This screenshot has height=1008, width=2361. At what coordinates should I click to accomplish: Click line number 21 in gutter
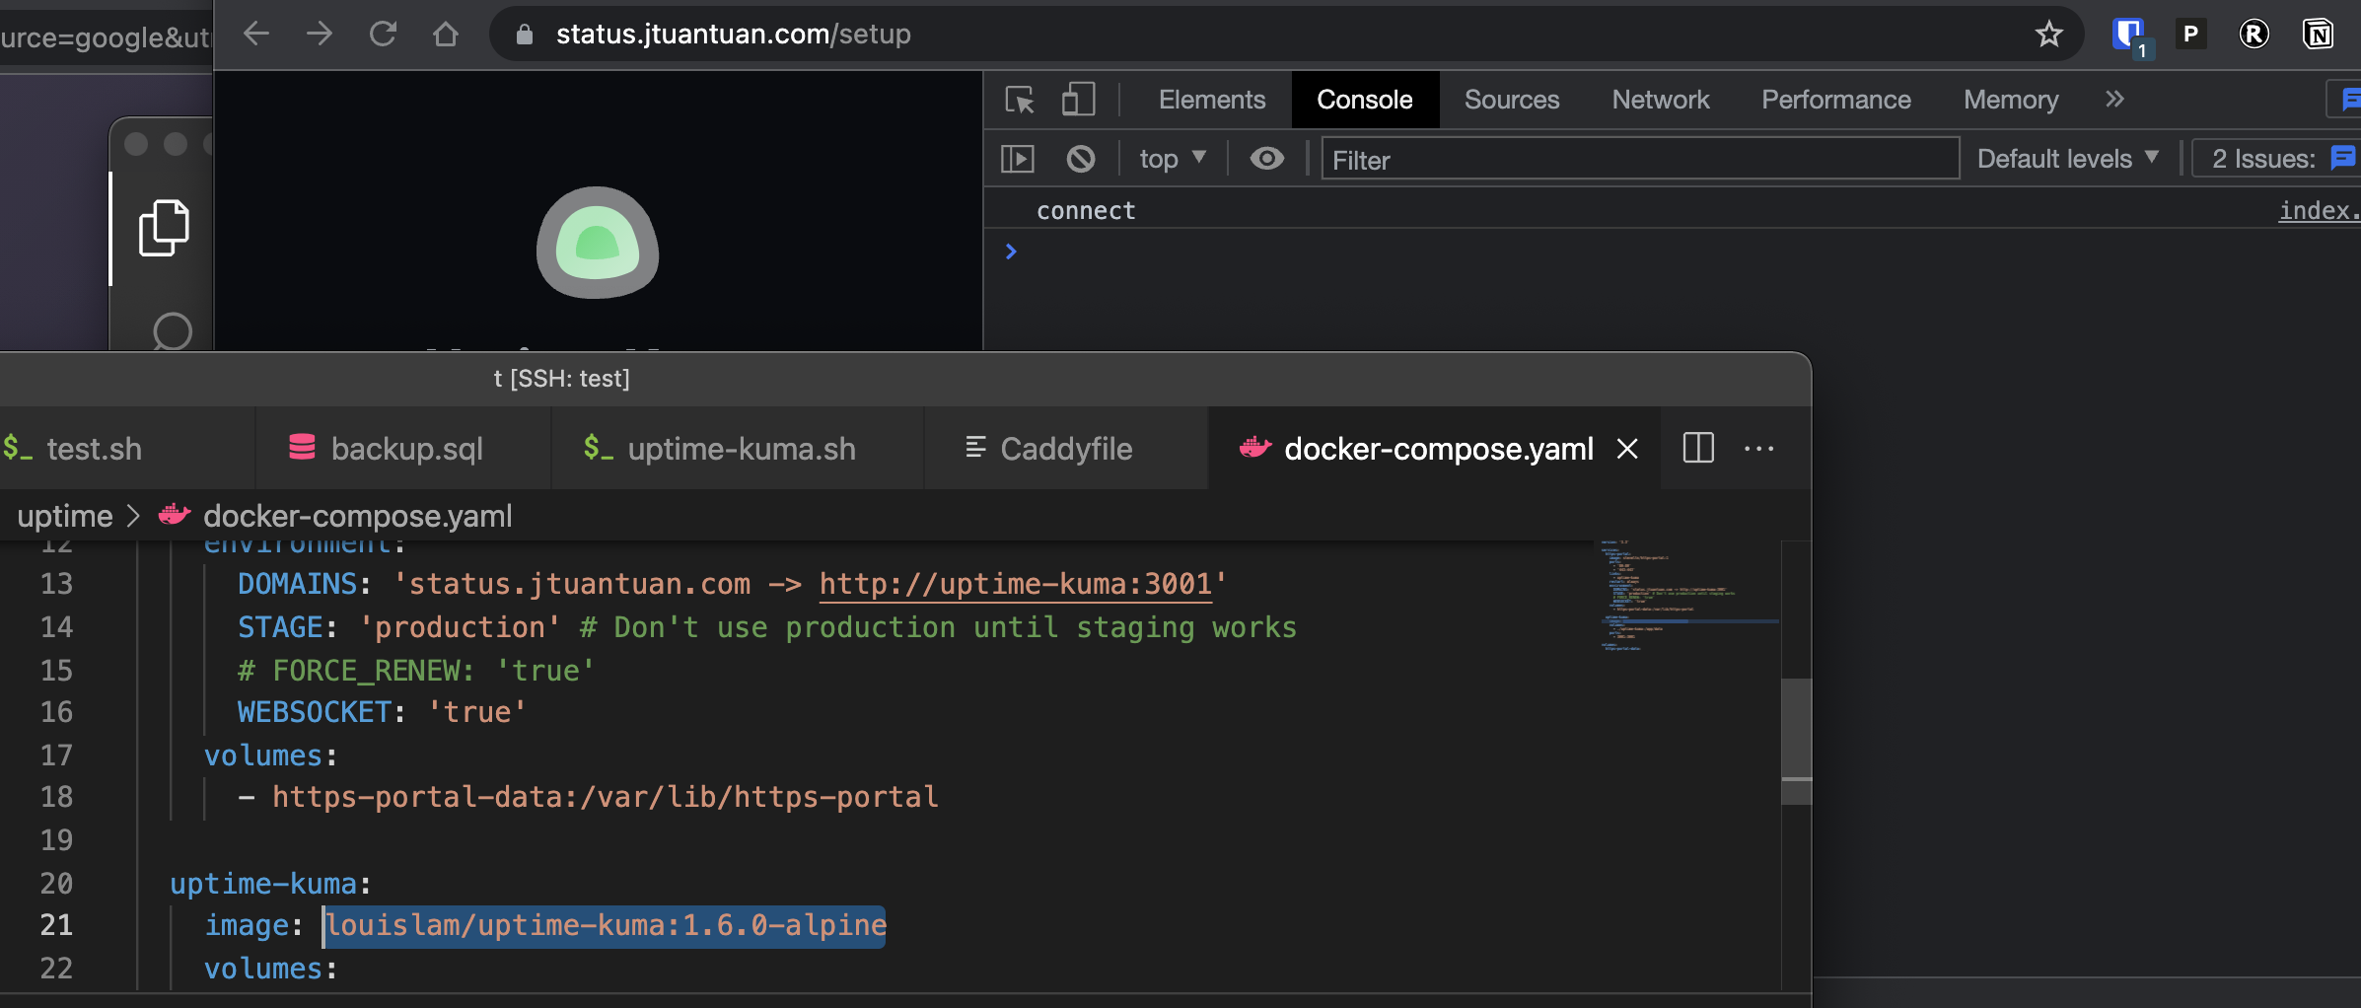pos(56,925)
